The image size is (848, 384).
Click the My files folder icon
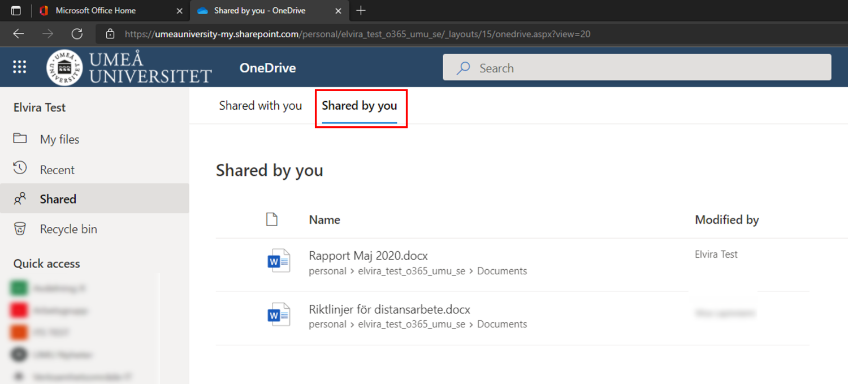click(x=21, y=139)
